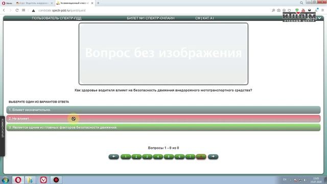Select answer 2 'Не влияет'

point(163,119)
